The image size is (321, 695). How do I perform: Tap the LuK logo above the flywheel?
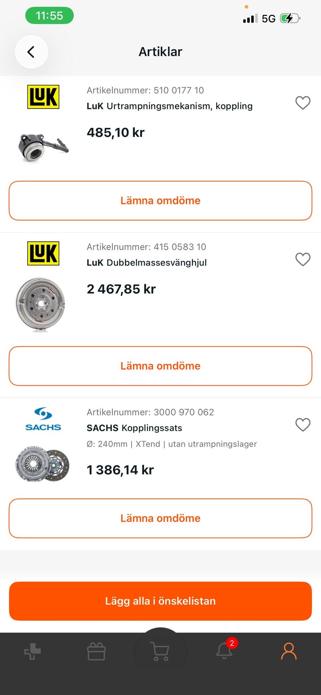tap(43, 253)
